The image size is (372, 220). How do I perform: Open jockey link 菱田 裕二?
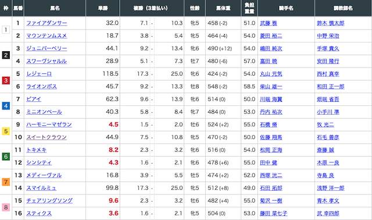click(271, 36)
